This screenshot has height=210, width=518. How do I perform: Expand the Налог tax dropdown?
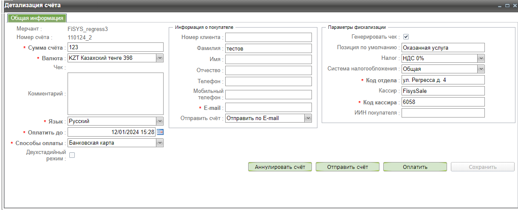pos(481,58)
